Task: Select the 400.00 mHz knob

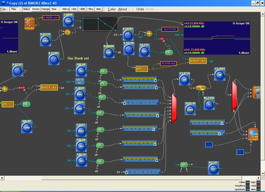Action: (26, 128)
